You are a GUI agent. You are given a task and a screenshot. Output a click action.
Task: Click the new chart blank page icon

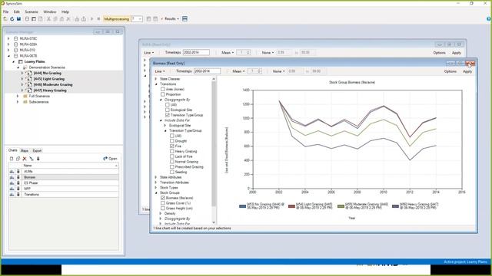(x=12, y=159)
